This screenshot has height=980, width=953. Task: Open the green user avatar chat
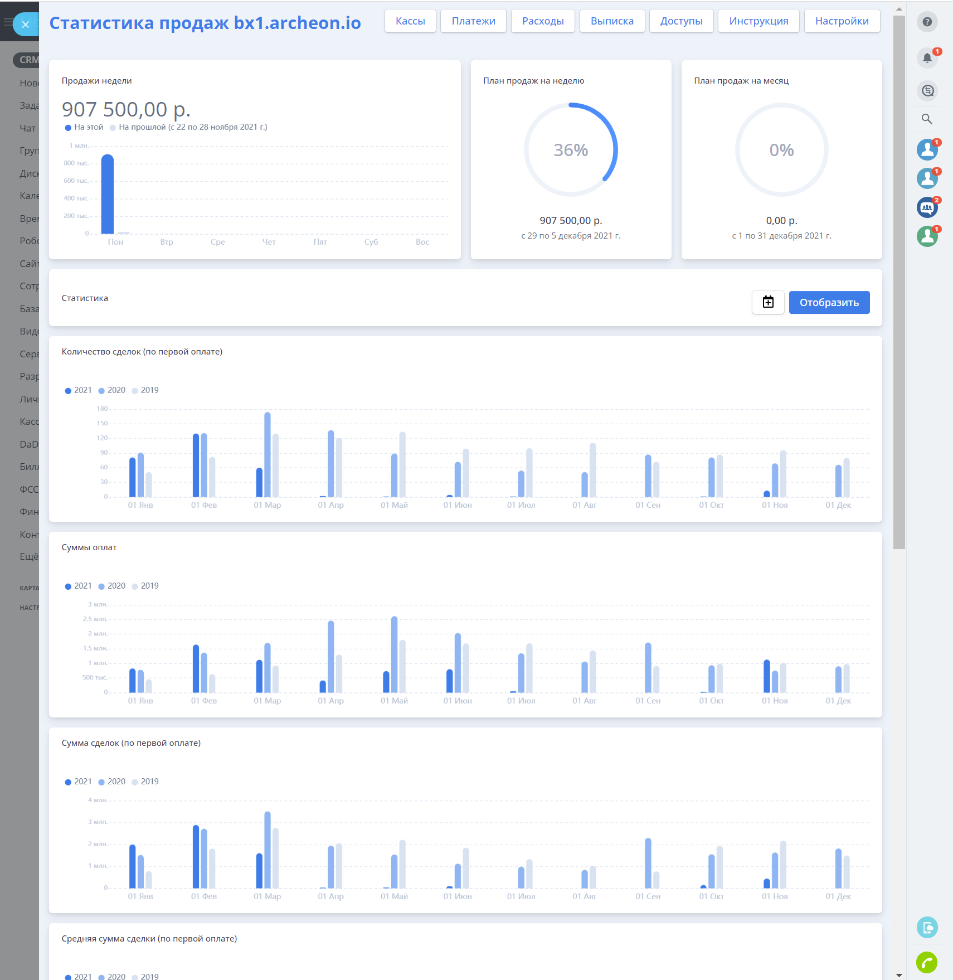pyautogui.click(x=927, y=236)
